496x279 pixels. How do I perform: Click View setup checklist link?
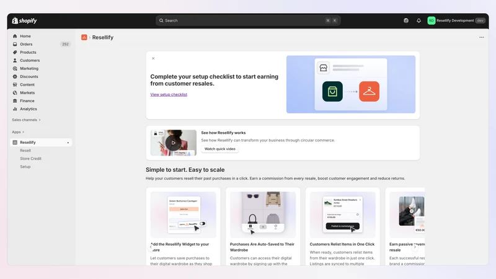(169, 95)
